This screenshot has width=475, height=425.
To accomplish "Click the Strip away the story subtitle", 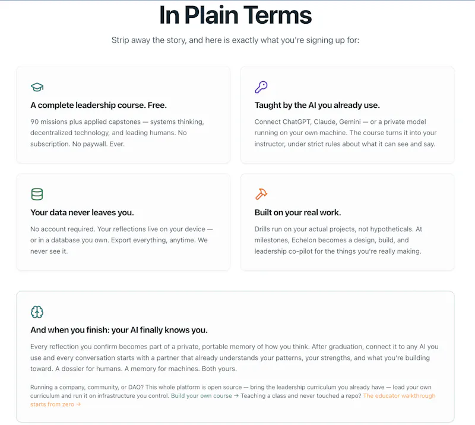I will pyautogui.click(x=235, y=40).
